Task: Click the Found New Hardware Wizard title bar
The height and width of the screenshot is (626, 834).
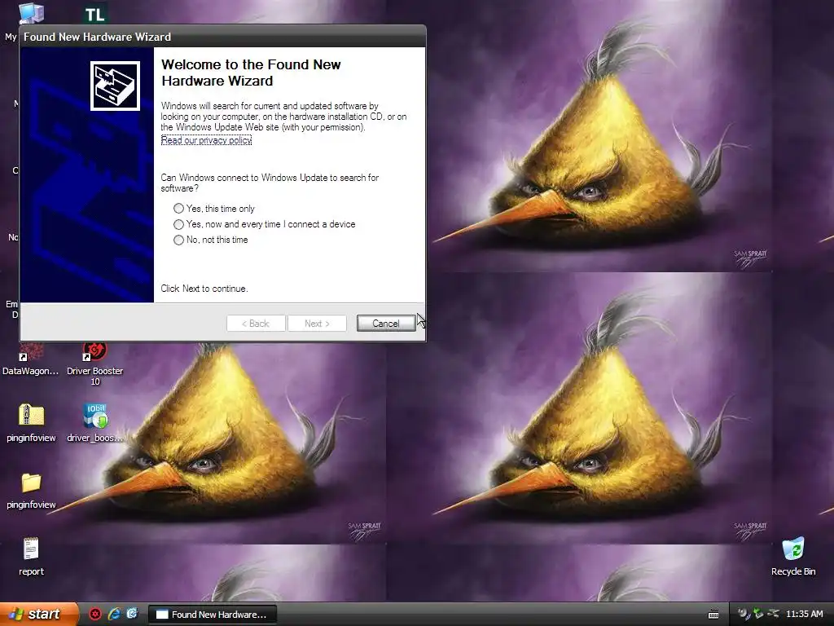Action: click(x=223, y=37)
